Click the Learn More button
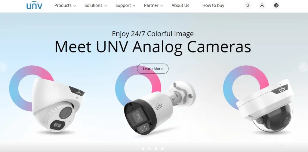Image resolution: width=308 pixels, height=152 pixels. [152, 69]
